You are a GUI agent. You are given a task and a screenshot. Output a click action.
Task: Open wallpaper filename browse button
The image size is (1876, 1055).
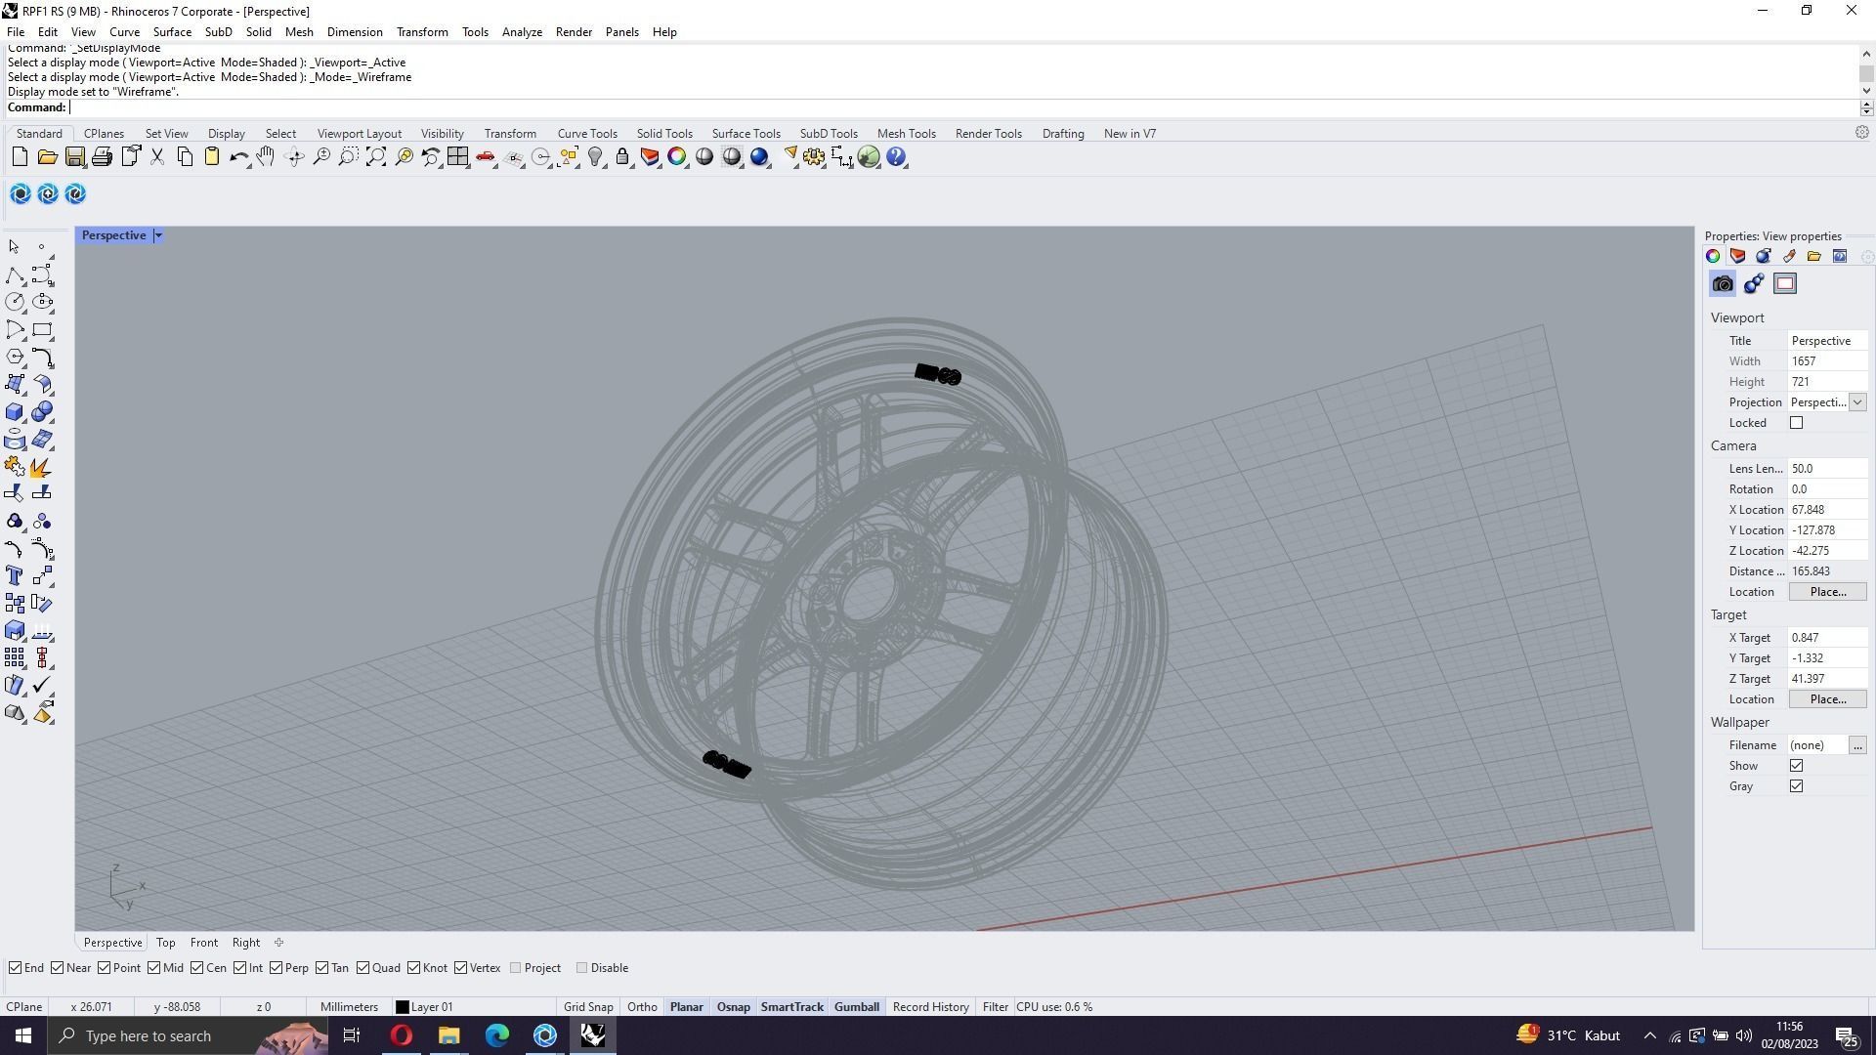pyautogui.click(x=1856, y=745)
